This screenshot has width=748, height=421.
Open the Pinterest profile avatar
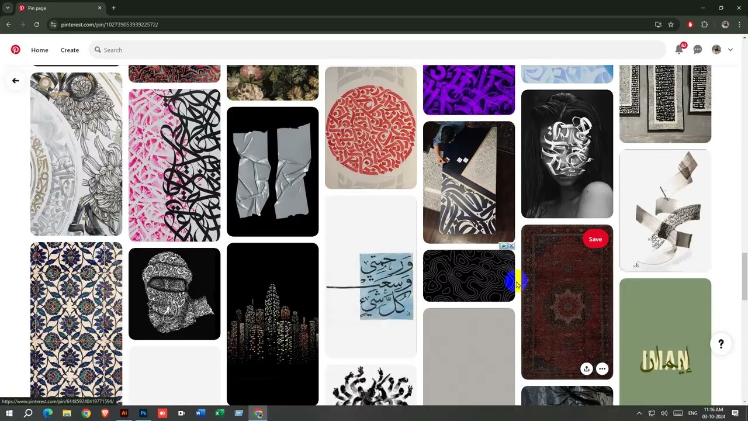716,50
